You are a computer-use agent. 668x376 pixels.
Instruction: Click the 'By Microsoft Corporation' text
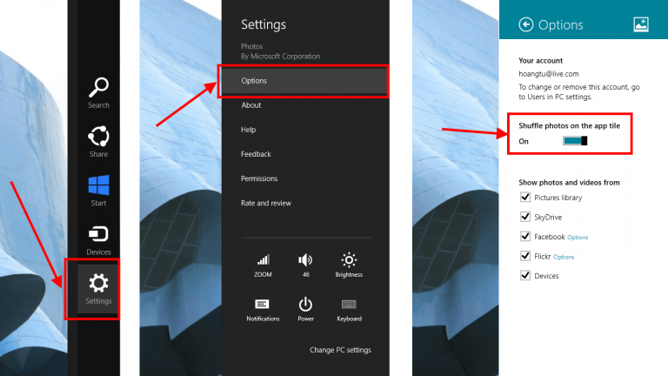(280, 57)
